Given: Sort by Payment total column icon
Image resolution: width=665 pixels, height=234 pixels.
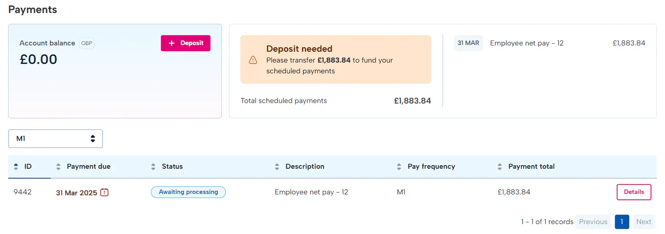Looking at the screenshot, I should (500, 166).
